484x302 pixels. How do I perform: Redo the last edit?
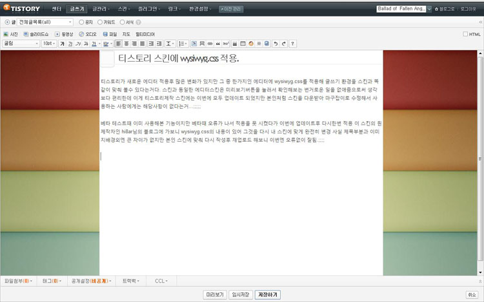[x=284, y=44]
